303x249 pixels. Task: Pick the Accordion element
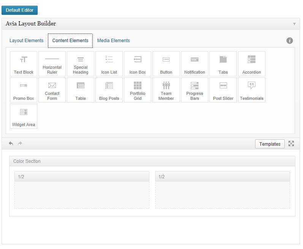click(x=251, y=64)
